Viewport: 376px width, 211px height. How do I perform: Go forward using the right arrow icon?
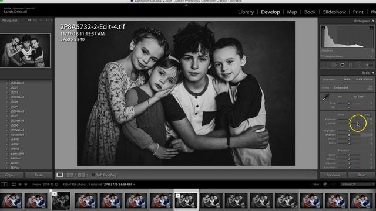click(26, 185)
